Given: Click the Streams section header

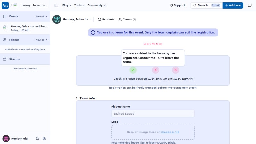Looking at the screenshot, I should [25, 59].
